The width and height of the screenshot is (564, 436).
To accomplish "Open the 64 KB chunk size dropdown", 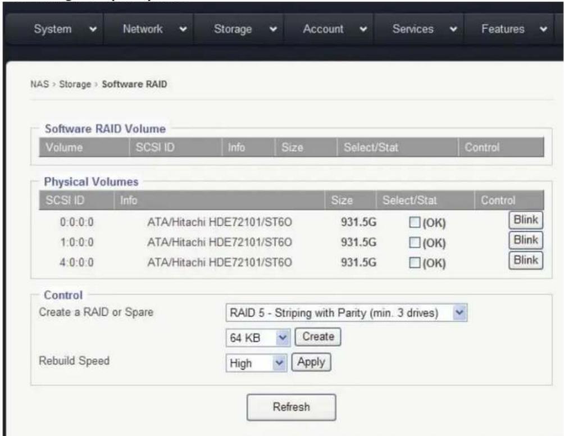I will (x=258, y=338).
